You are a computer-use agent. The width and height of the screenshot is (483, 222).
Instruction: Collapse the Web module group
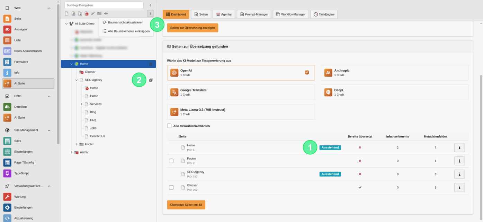(49, 8)
